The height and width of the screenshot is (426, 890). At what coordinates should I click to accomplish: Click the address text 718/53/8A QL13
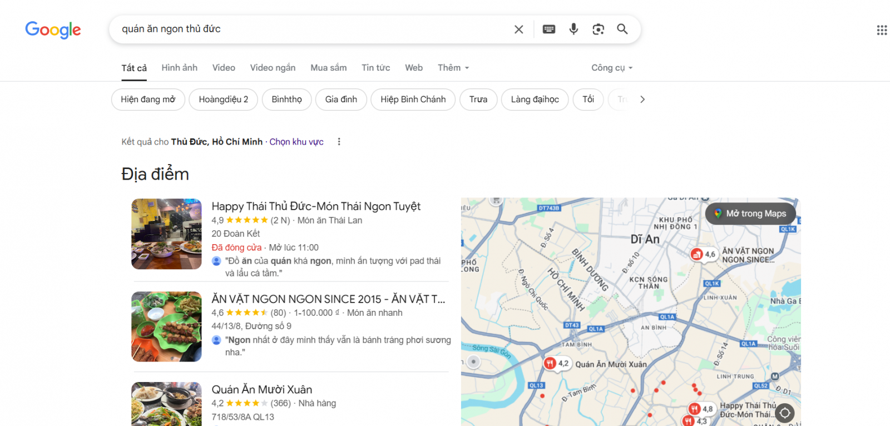(243, 417)
